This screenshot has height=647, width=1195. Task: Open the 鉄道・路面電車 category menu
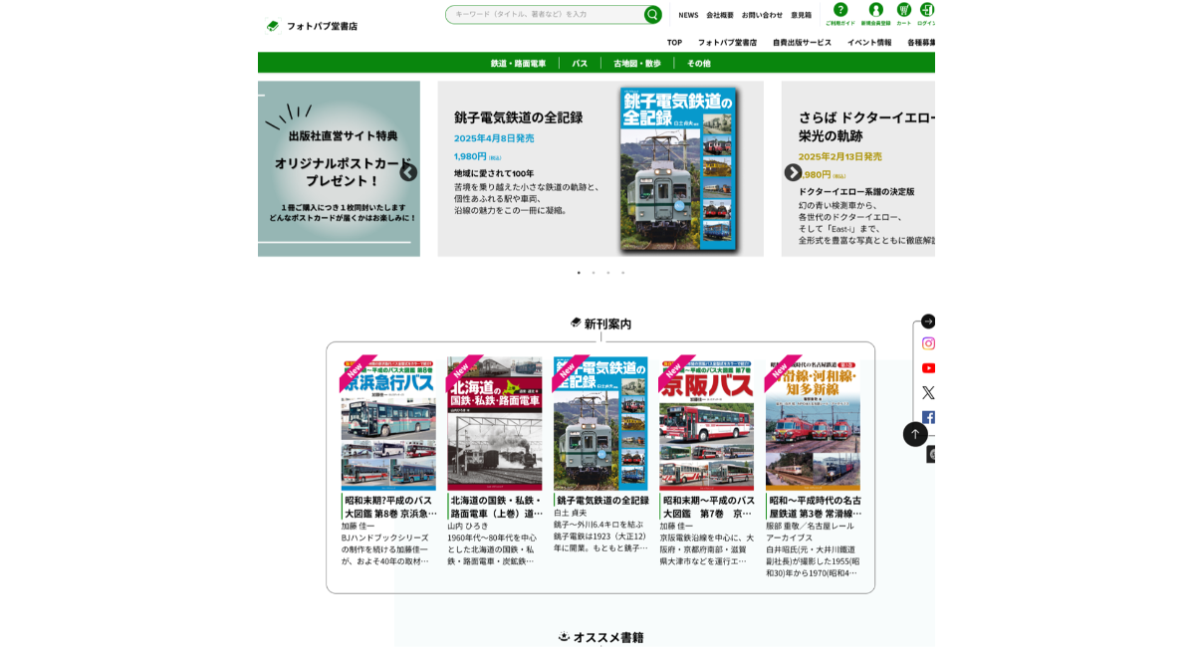coord(518,64)
